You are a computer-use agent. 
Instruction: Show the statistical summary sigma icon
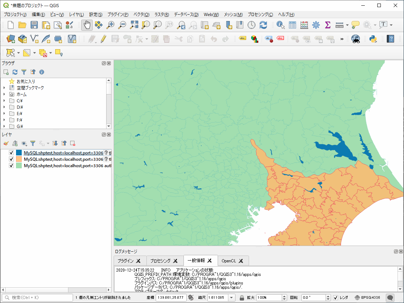coord(328,25)
